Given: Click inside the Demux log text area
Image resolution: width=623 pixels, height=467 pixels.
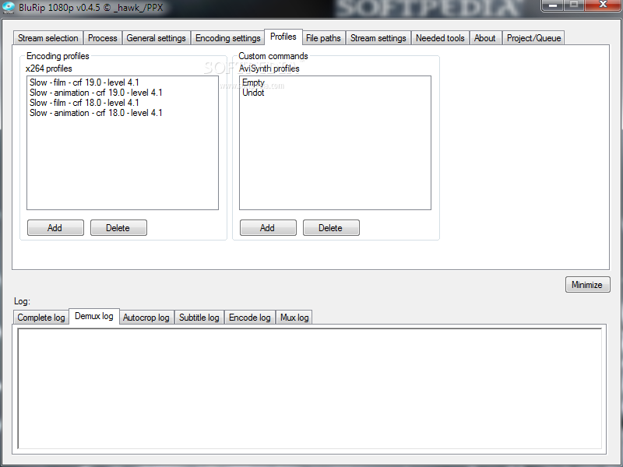Looking at the screenshot, I should tap(309, 388).
